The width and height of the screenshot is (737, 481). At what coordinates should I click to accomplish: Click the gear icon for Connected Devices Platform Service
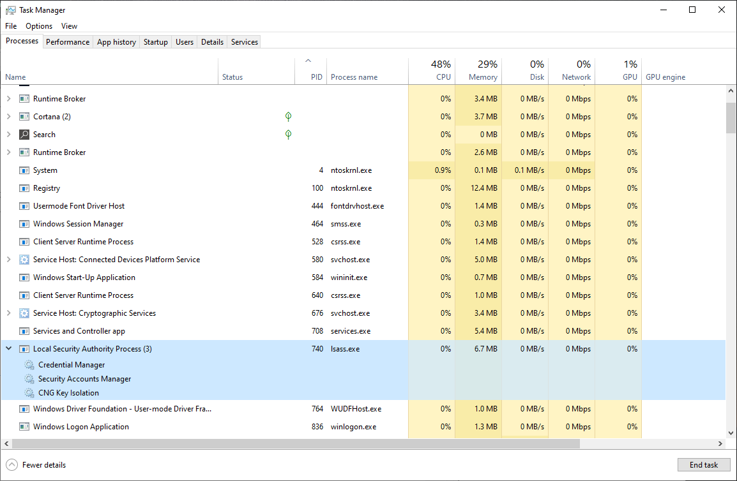point(24,259)
